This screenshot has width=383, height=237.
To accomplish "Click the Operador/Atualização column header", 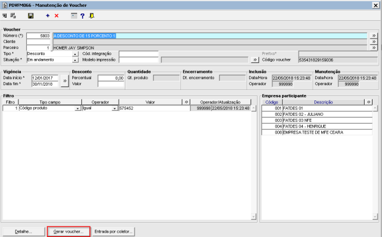I will [x=220, y=102].
